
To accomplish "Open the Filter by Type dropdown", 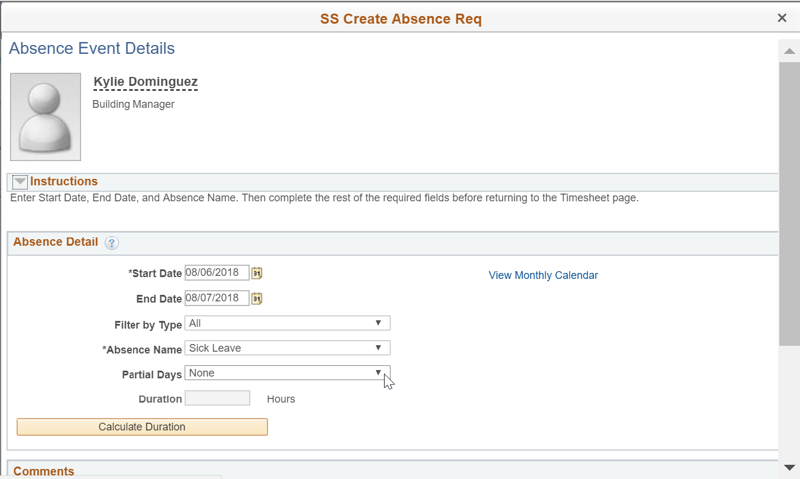I will pos(287,323).
